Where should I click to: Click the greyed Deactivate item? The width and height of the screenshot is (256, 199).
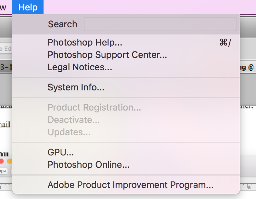click(73, 120)
